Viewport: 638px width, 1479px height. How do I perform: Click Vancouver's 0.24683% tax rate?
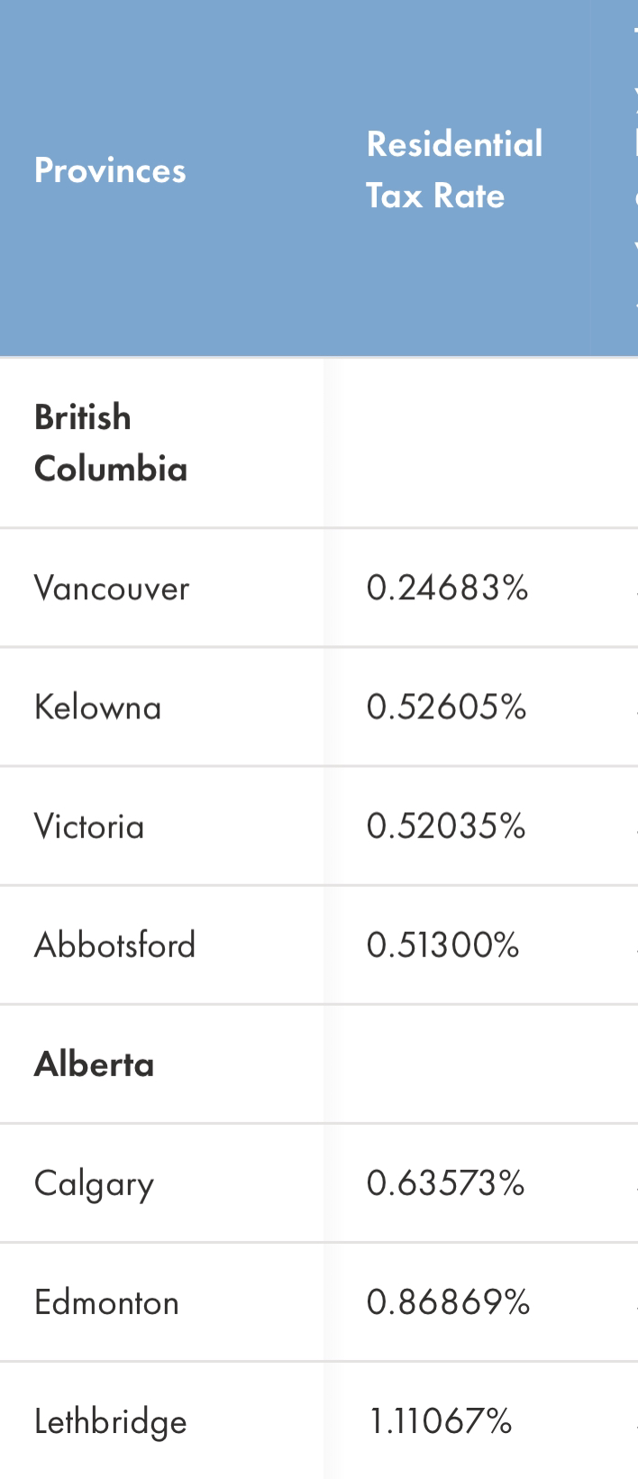pos(447,588)
